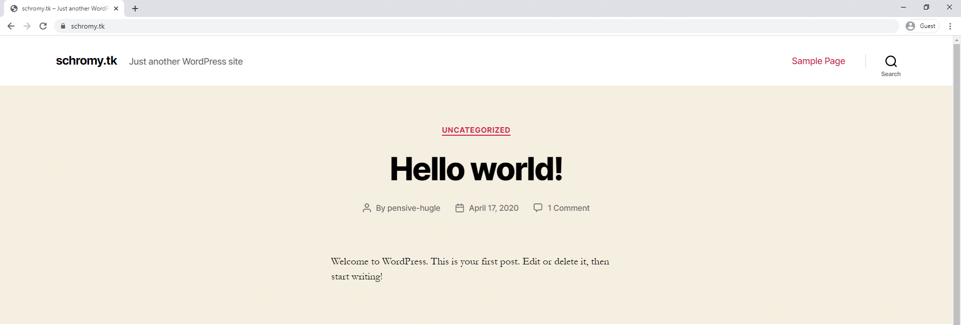Screen dimensions: 961x325
Task: Open the Hello world! post title
Action: pos(476,169)
